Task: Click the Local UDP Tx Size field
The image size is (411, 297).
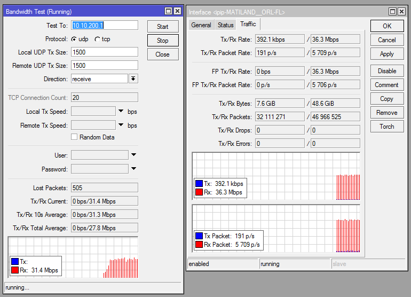Action: pos(104,52)
